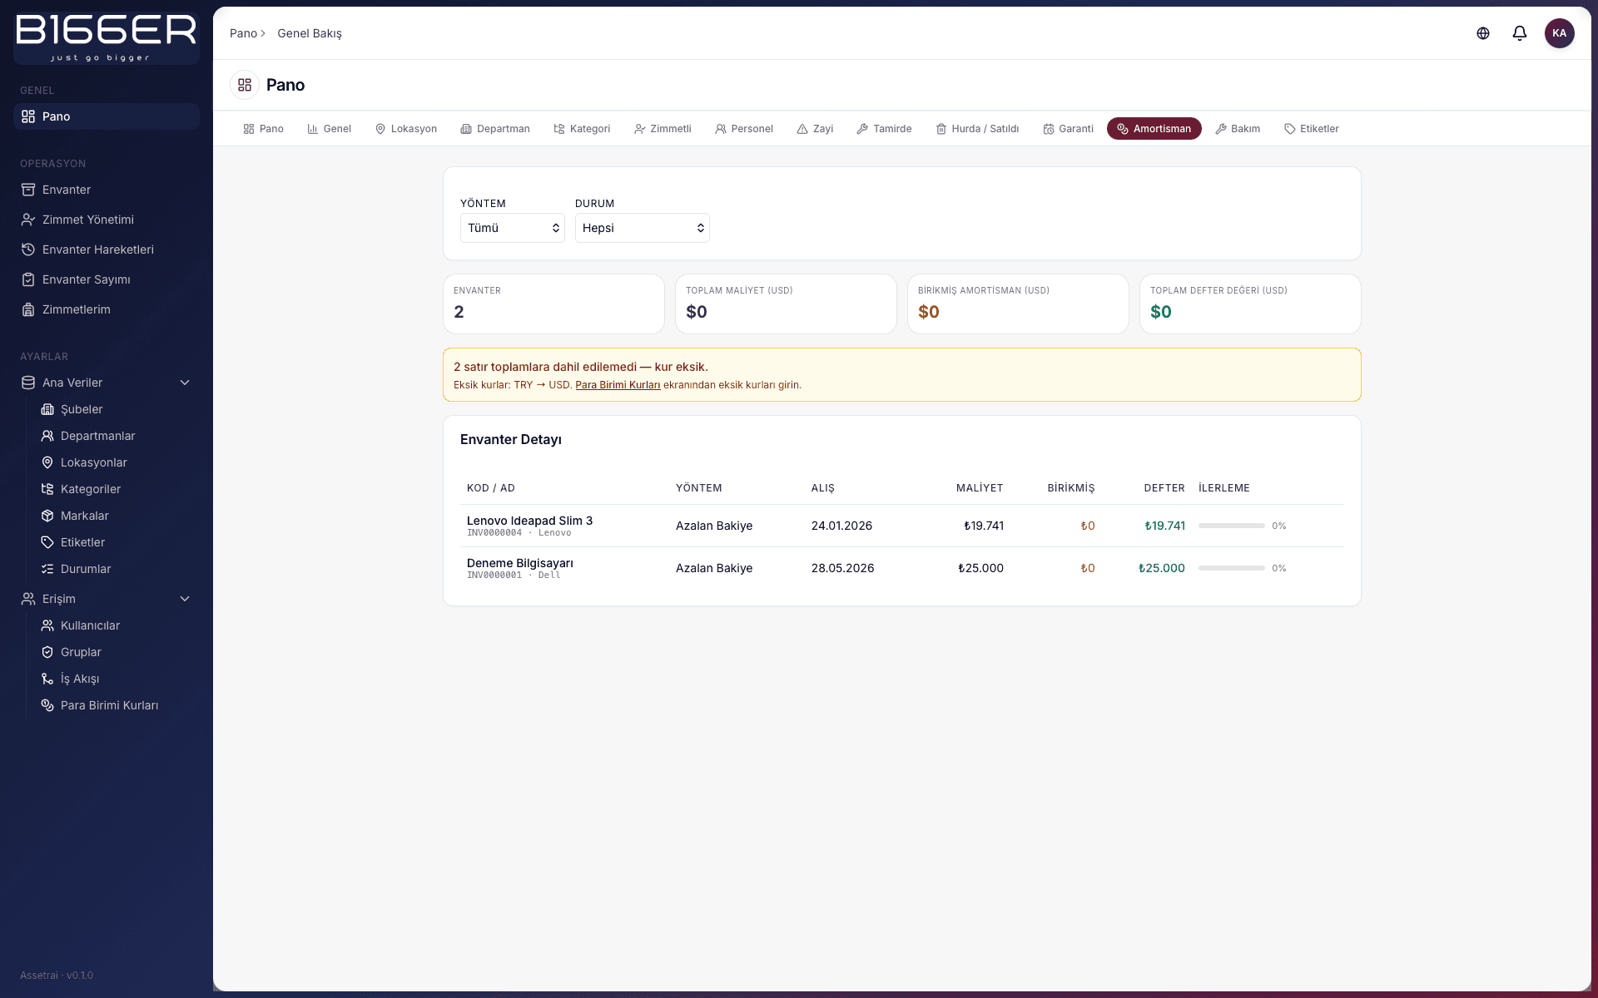
Task: Click the Deneme Bilgisayarı row name
Action: click(x=520, y=563)
